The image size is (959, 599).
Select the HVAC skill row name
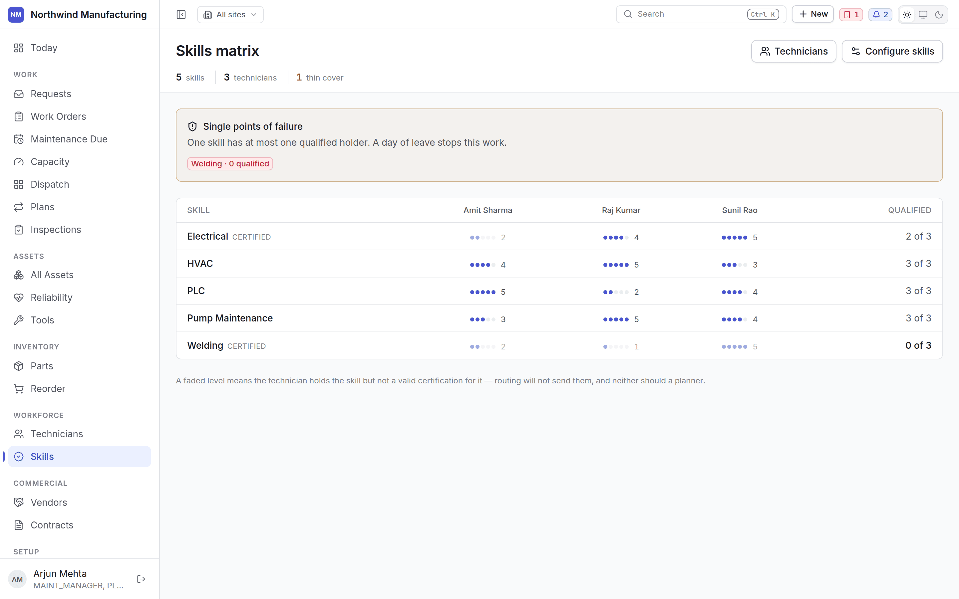[200, 264]
